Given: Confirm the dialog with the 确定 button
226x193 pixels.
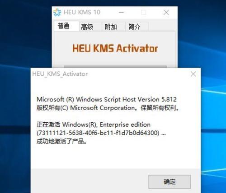Looking at the screenshot, I should click(x=169, y=182).
